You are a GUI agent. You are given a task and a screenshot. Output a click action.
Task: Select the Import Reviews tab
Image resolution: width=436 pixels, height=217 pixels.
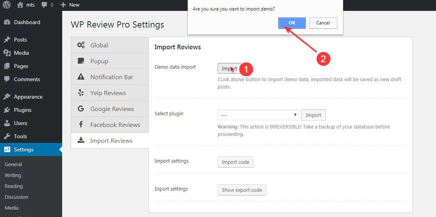click(x=110, y=141)
